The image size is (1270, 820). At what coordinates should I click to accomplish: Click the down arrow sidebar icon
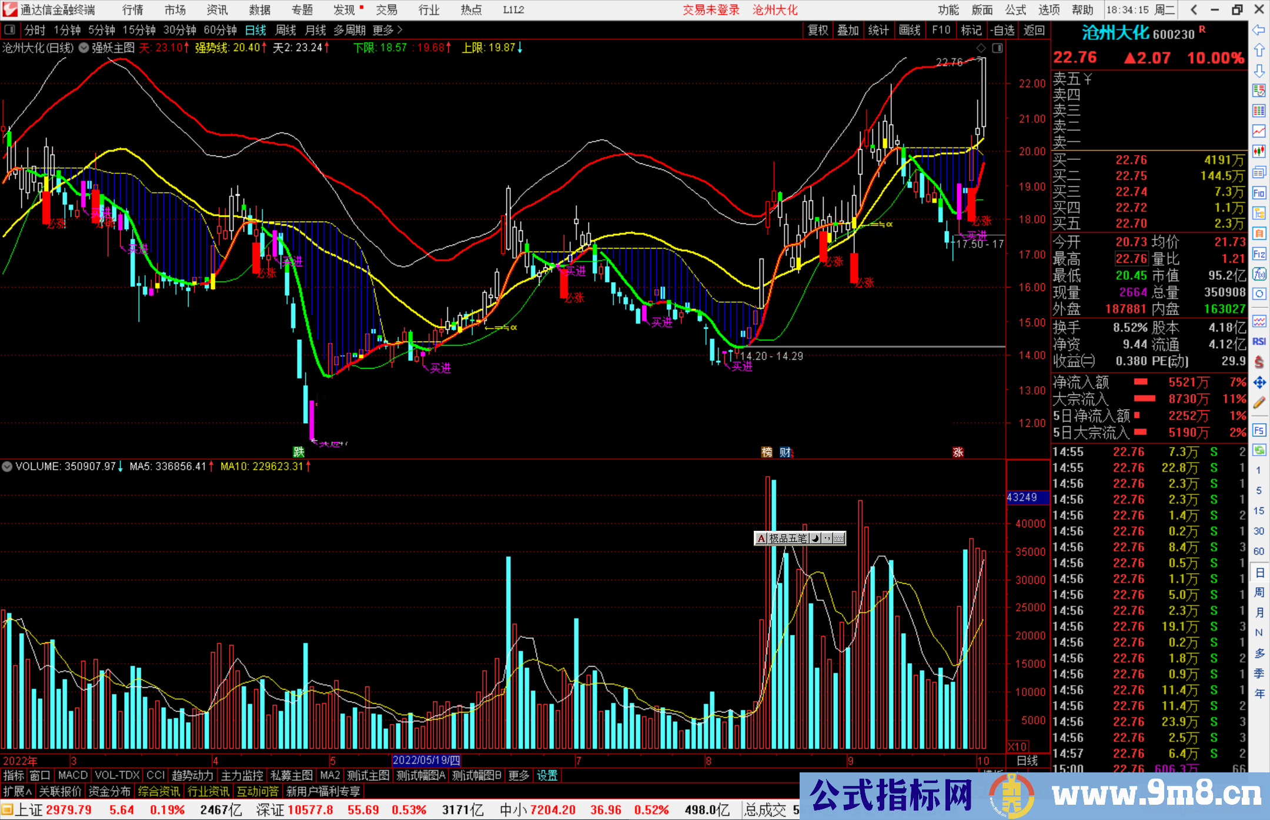(1259, 71)
